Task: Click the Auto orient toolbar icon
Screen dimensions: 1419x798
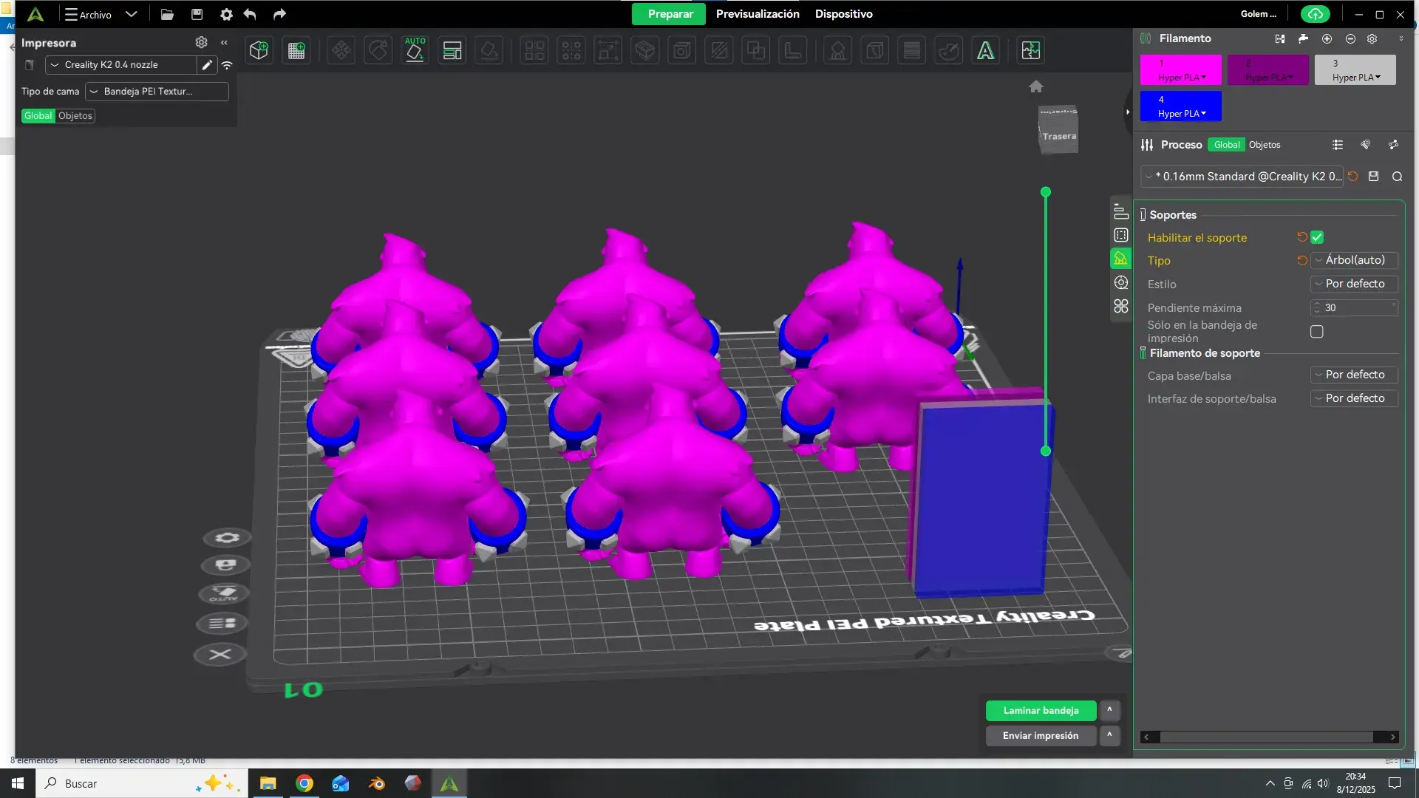Action: coord(415,50)
